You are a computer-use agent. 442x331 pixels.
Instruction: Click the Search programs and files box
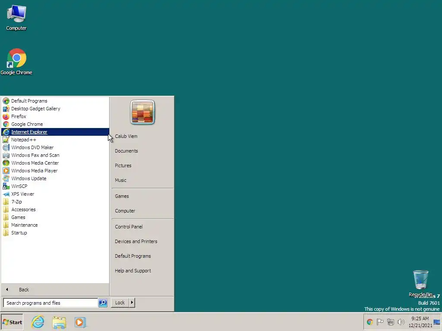click(x=51, y=303)
